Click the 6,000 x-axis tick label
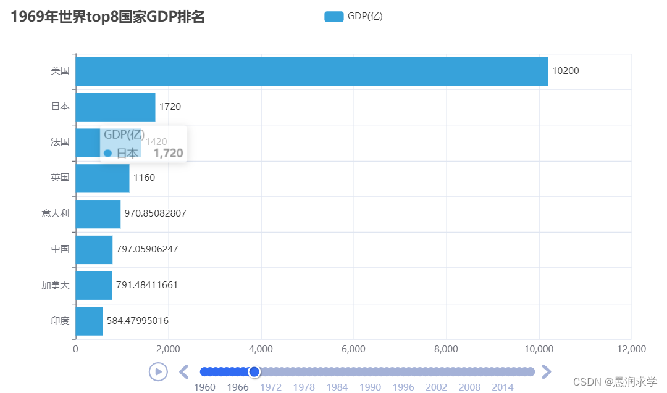This screenshot has width=667, height=393. 353,349
